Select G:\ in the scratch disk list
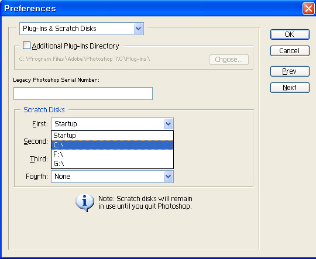This screenshot has height=259, width=316. point(112,163)
